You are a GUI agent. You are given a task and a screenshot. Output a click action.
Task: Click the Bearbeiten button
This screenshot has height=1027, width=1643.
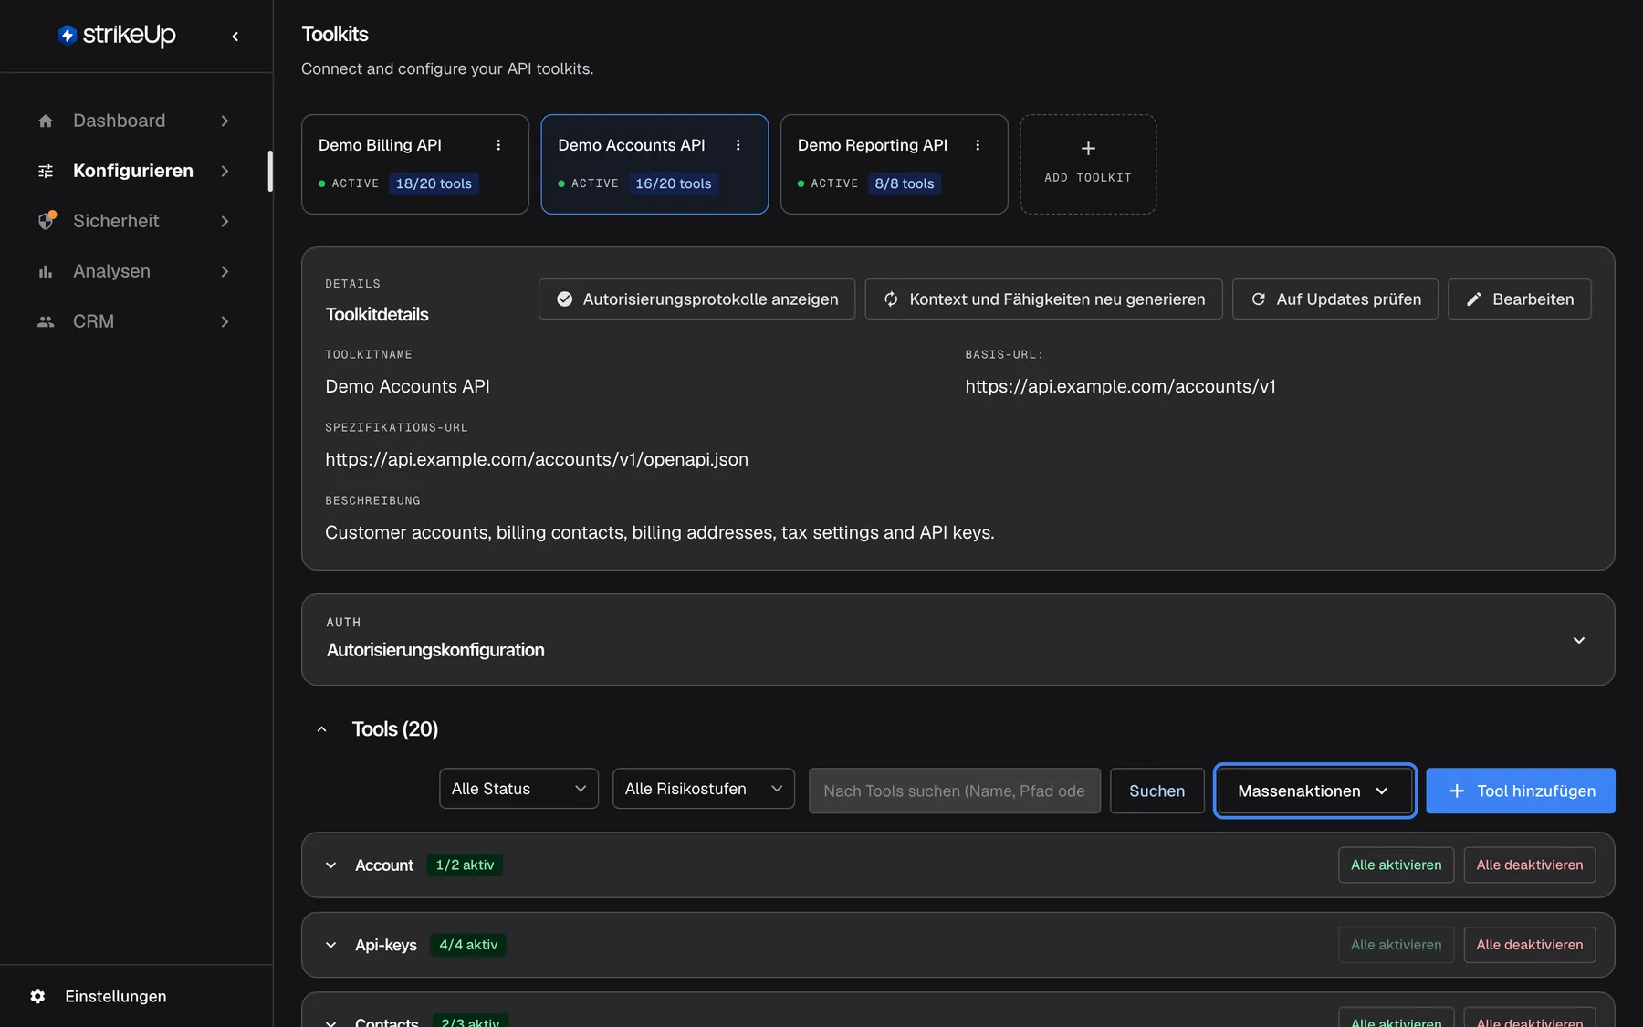coord(1520,299)
